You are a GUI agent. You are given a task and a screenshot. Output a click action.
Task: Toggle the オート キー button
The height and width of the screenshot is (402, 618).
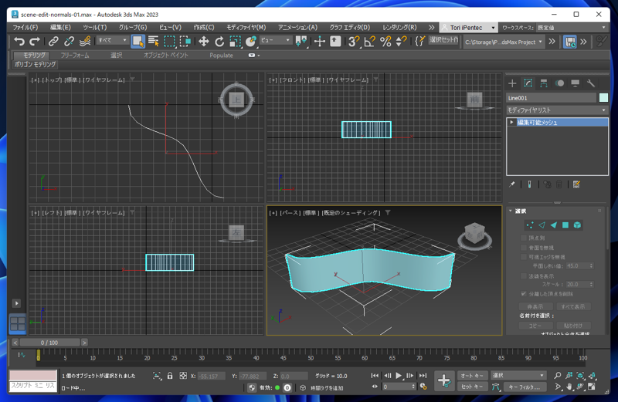point(472,376)
